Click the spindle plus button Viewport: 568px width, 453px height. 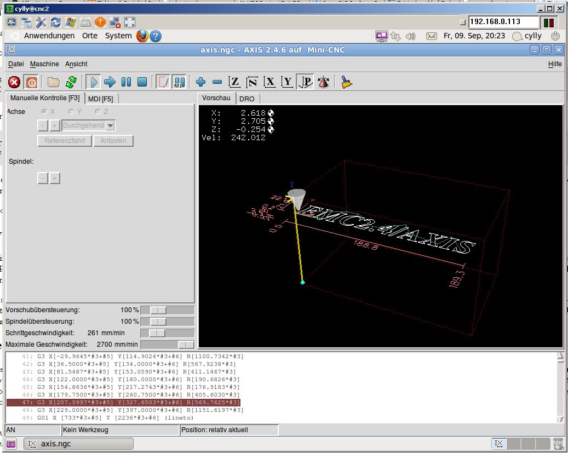coord(55,178)
